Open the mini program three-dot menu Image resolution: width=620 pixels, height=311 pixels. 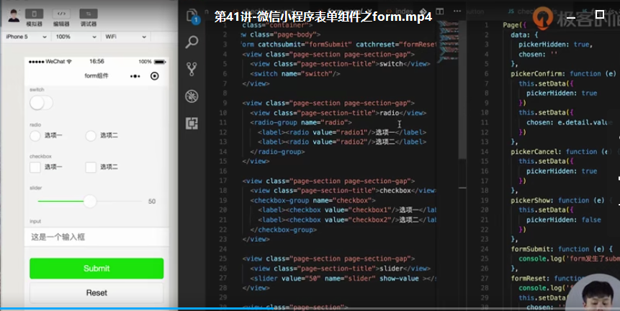pos(135,76)
